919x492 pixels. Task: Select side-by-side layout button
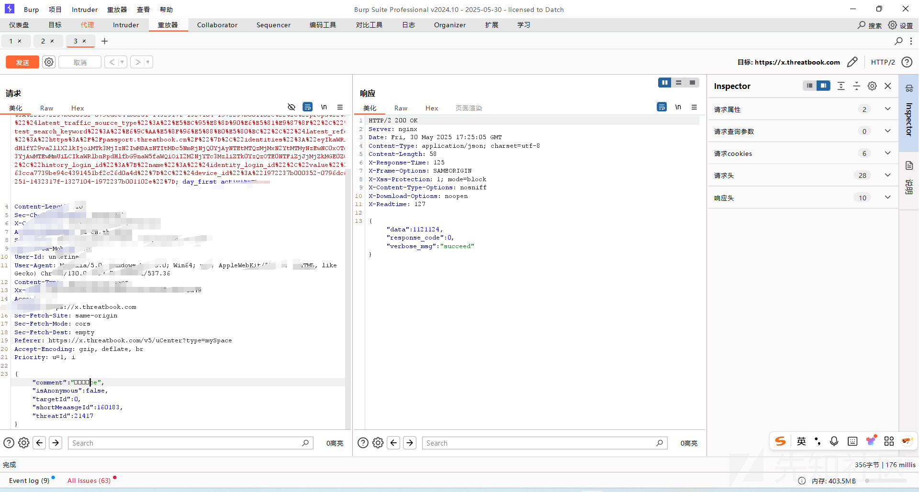pyautogui.click(x=664, y=83)
